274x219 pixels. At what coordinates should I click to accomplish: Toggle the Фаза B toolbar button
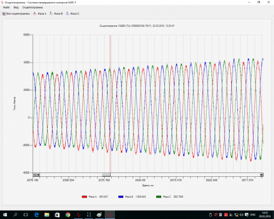coord(56,14)
